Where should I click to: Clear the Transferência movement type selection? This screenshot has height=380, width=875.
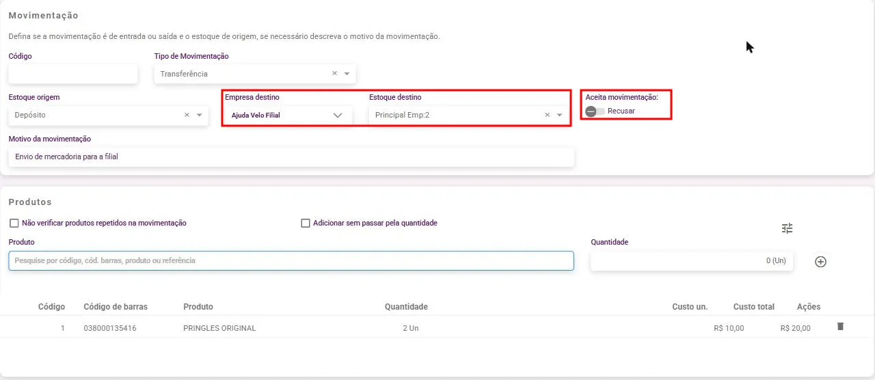(x=335, y=74)
